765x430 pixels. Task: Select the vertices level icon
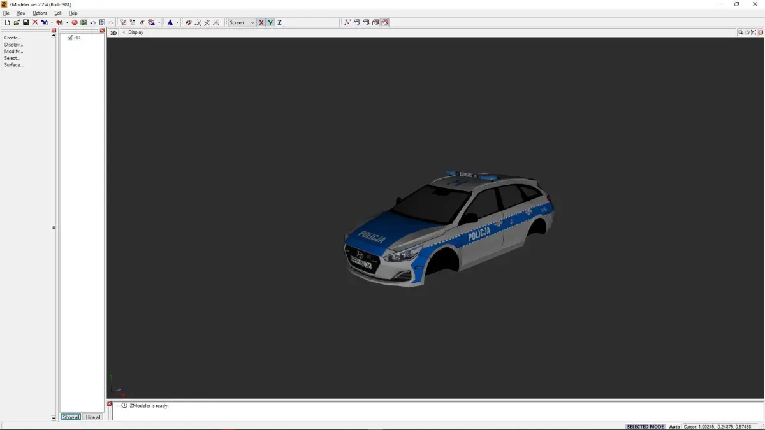(123, 22)
